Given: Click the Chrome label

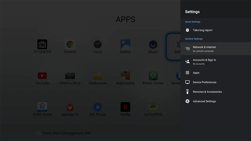Looking at the screenshot, I should tap(70, 52).
